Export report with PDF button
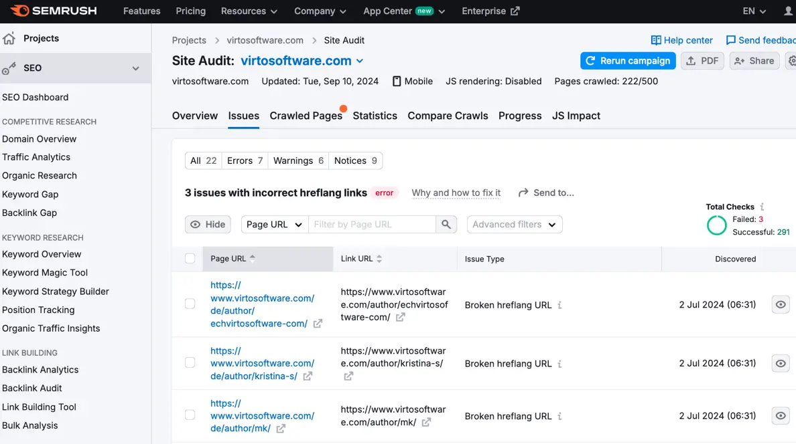The height and width of the screenshot is (444, 796). pyautogui.click(x=702, y=61)
